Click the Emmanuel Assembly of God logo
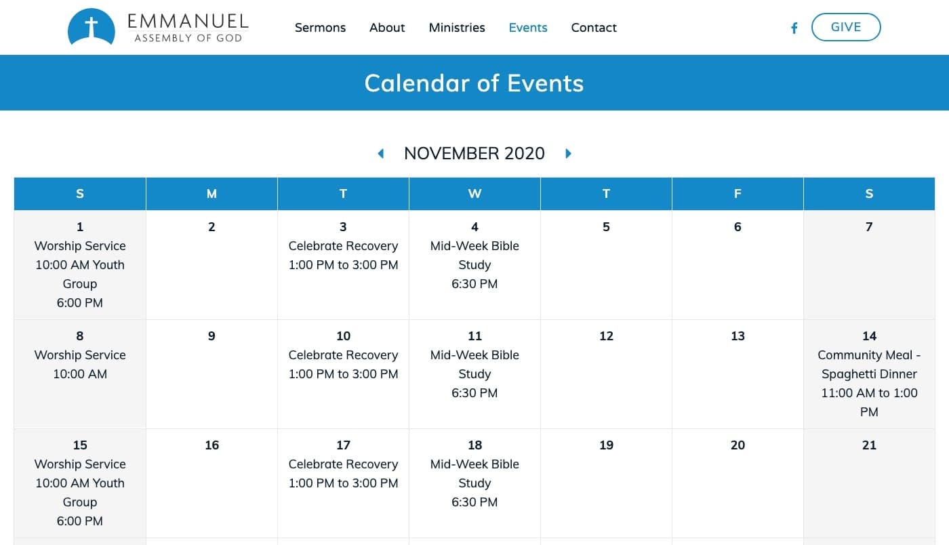 point(157,27)
